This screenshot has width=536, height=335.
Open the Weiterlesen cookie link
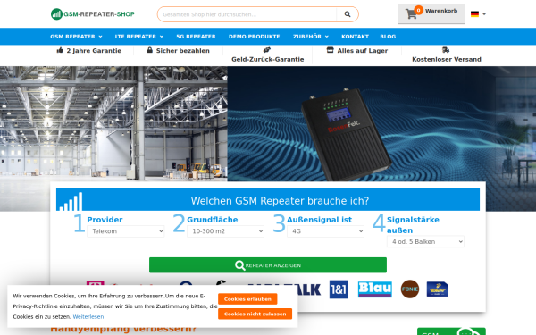88,317
